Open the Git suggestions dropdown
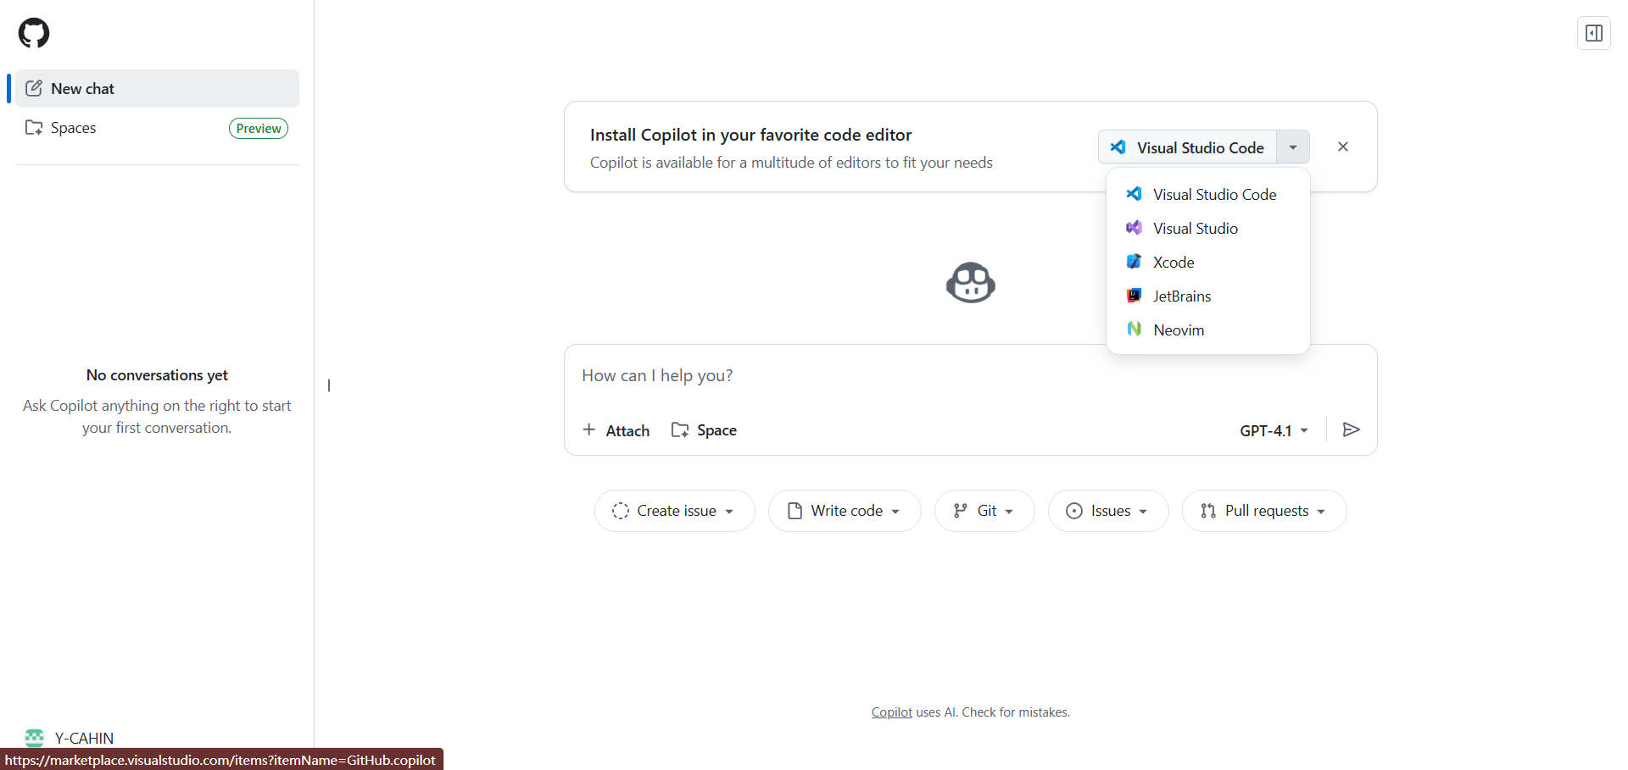Screen dimensions: 1628x770 984,511
